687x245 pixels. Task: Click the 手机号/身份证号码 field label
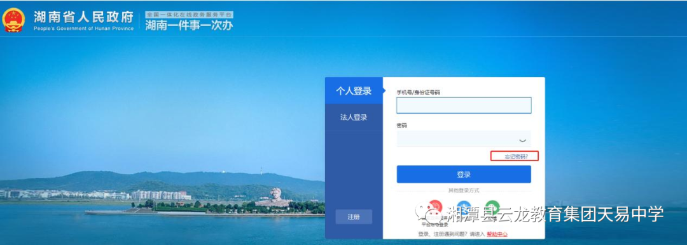pyautogui.click(x=418, y=92)
